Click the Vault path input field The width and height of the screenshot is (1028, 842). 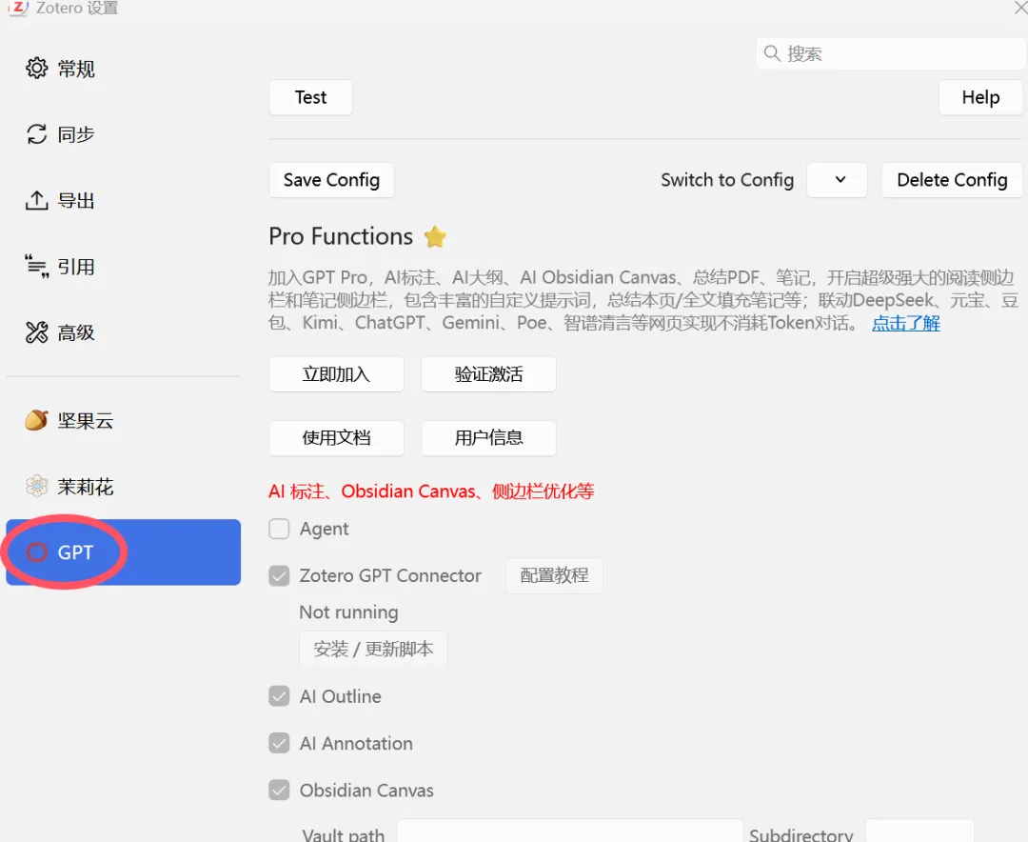(x=570, y=831)
